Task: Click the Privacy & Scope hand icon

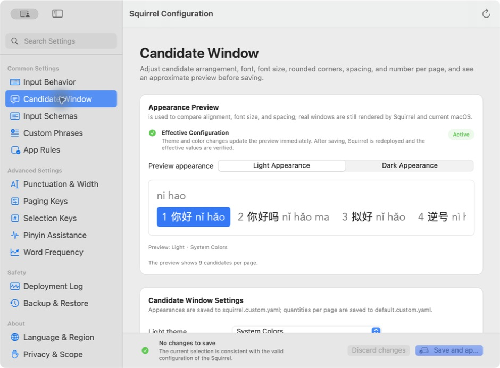Action: (x=15, y=354)
